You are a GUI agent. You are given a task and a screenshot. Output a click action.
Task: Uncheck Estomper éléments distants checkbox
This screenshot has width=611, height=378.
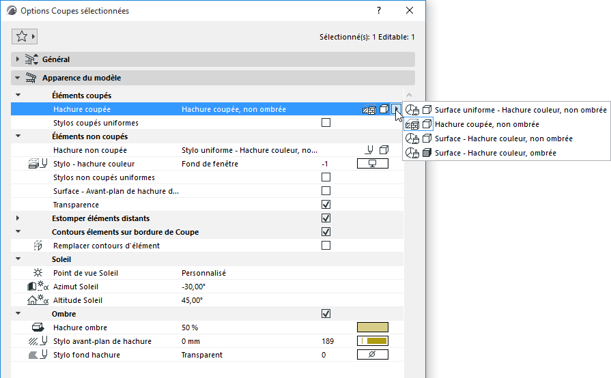pos(326,218)
